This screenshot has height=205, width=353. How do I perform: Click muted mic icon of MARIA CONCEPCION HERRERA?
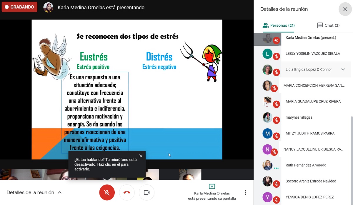(x=274, y=88)
